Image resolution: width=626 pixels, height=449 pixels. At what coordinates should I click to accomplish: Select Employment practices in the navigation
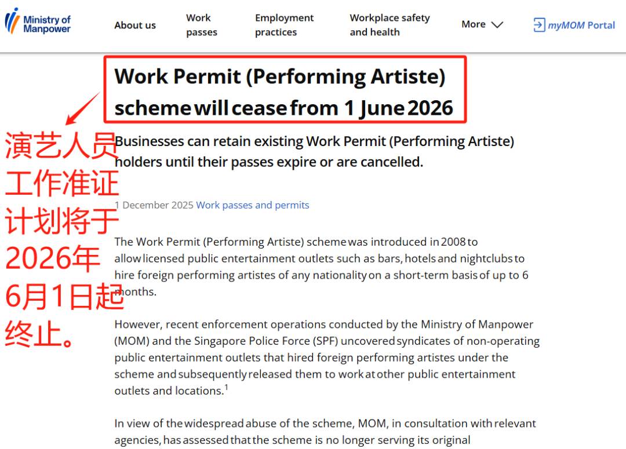(x=284, y=25)
